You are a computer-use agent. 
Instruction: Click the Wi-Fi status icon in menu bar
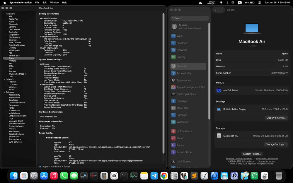221,3
